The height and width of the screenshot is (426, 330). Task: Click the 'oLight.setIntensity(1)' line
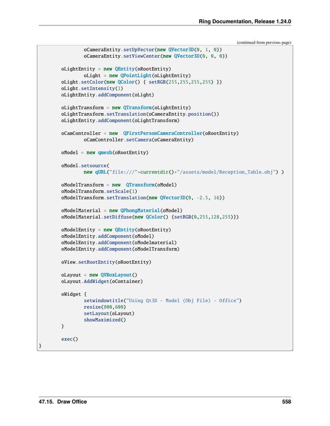pos(92,89)
